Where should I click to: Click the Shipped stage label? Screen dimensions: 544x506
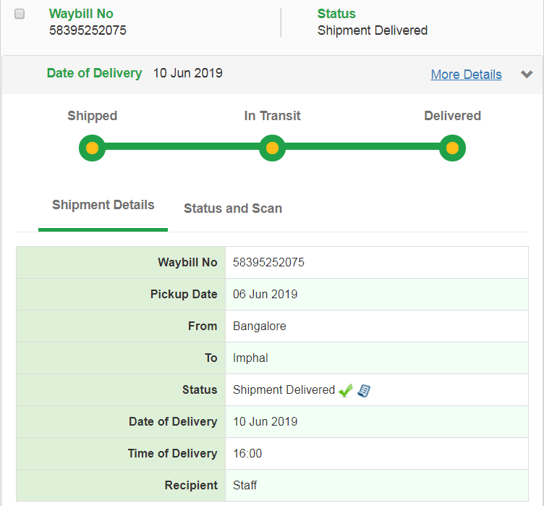92,116
